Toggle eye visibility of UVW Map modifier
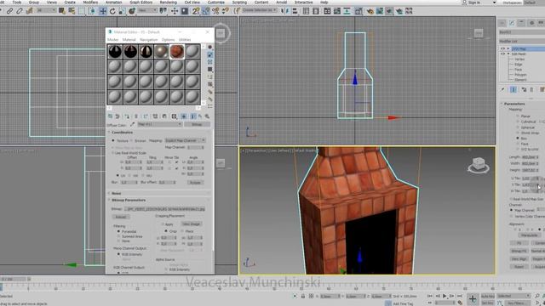This screenshot has width=545, height=306. 502,49
